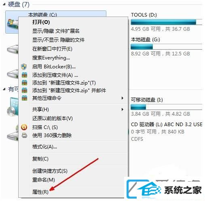Select the 可移动磁盘 (I:) drive
The image size is (205, 201).
167,107
